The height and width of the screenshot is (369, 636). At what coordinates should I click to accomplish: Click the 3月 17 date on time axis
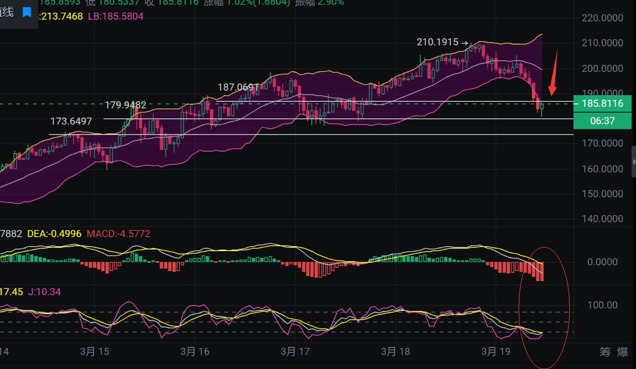pyautogui.click(x=295, y=351)
